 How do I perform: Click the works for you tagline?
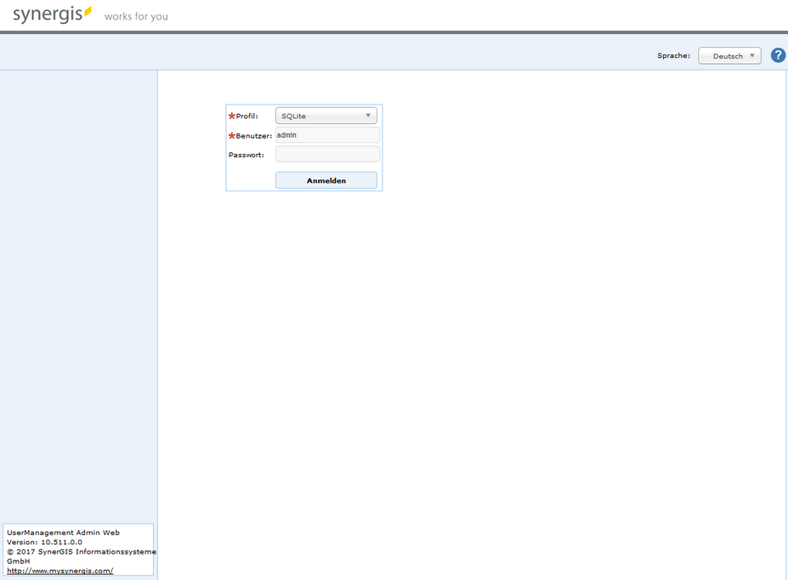pos(135,16)
